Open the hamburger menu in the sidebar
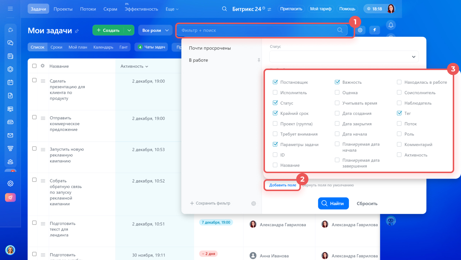The width and height of the screenshot is (461, 260). 10,9
